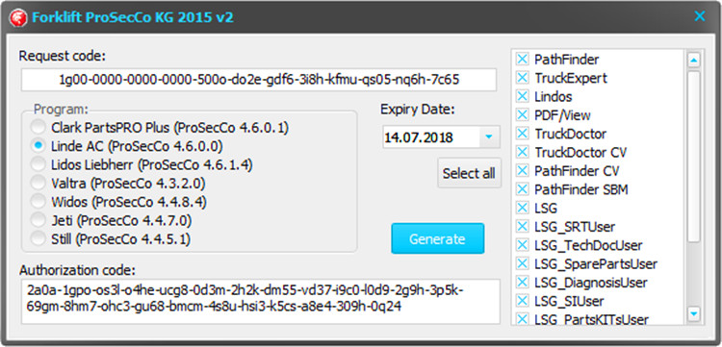Toggle the PathFinder checkbox
The height and width of the screenshot is (347, 722).
(x=522, y=60)
